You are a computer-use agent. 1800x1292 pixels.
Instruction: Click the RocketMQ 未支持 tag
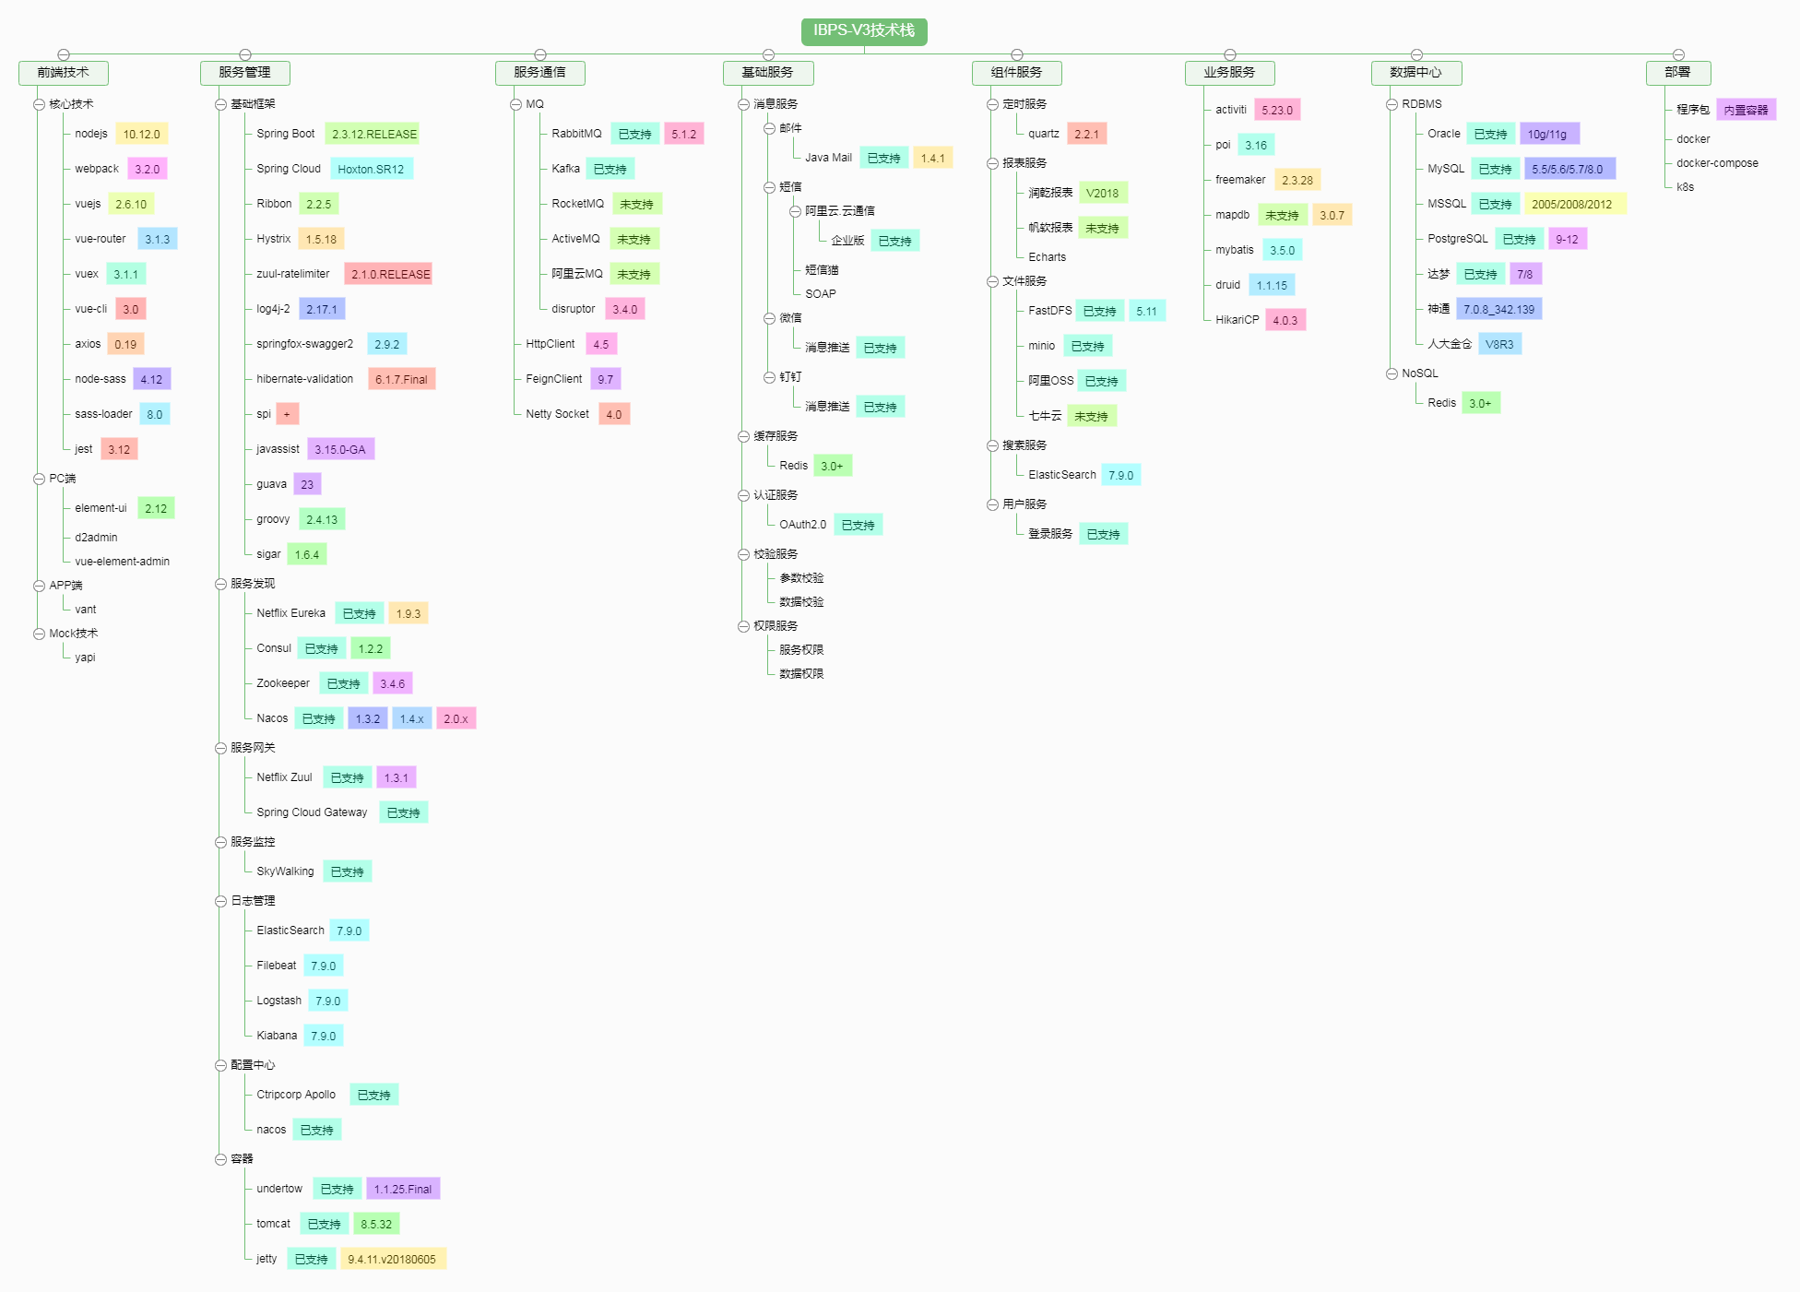point(636,204)
